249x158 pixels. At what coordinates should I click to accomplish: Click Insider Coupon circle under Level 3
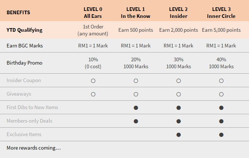click(221, 81)
